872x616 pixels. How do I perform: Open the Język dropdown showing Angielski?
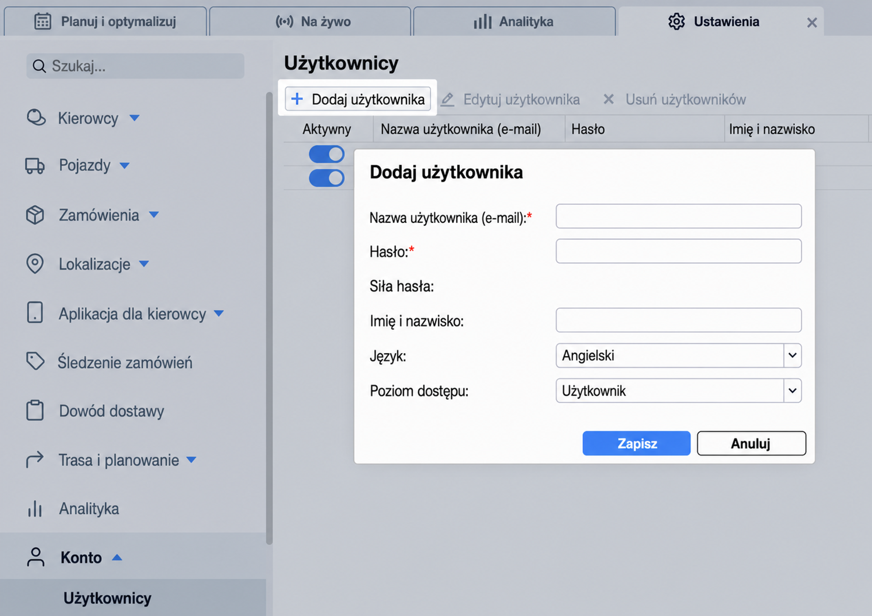coord(679,355)
